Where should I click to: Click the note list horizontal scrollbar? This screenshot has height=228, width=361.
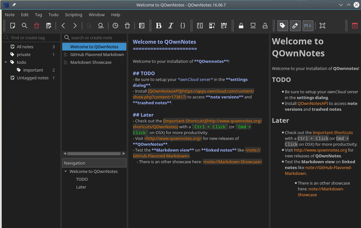(94, 154)
